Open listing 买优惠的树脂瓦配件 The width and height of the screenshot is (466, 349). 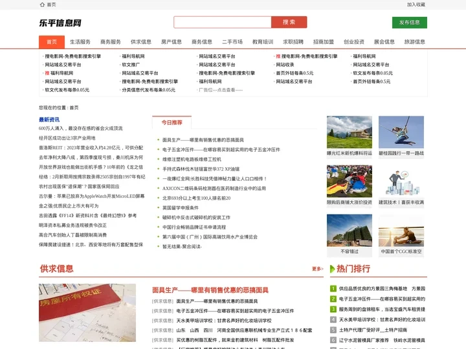235,340
